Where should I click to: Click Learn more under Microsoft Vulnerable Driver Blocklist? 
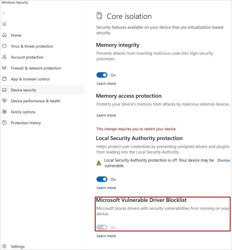point(106,236)
